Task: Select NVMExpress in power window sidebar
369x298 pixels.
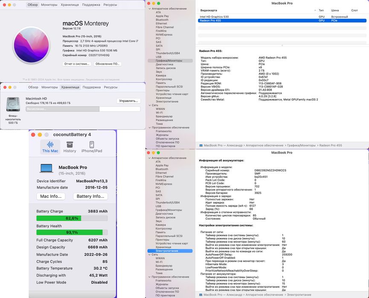Action: (x=163, y=184)
